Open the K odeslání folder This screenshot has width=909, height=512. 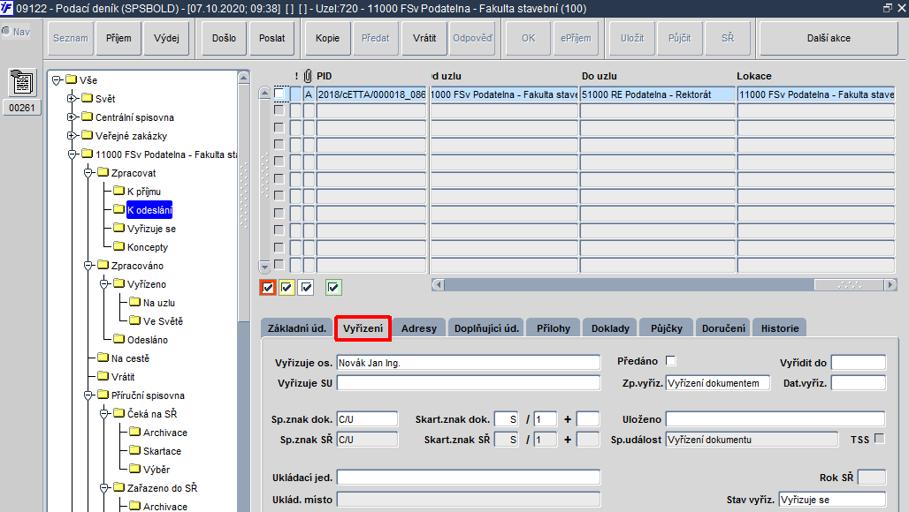tap(149, 210)
